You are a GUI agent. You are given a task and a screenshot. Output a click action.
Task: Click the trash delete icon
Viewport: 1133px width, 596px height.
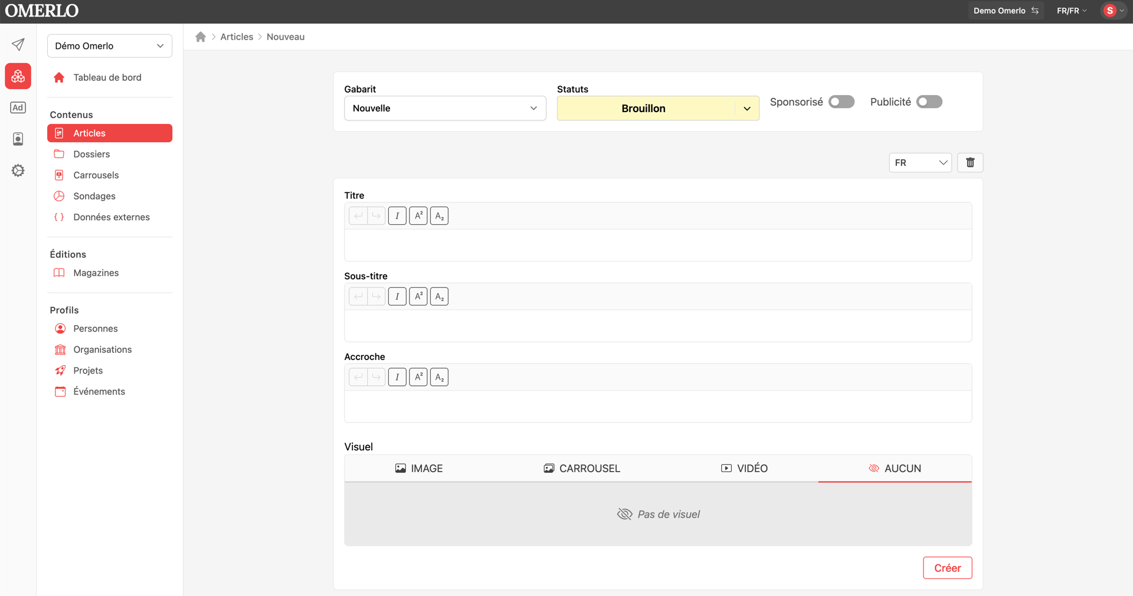pyautogui.click(x=970, y=162)
